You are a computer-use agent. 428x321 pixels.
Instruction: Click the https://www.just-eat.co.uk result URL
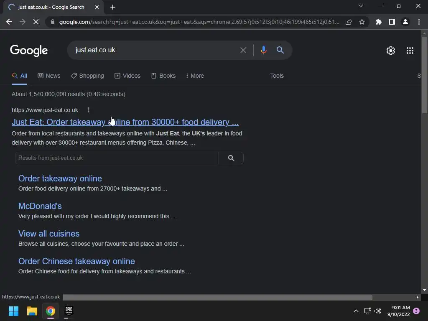[x=45, y=110]
